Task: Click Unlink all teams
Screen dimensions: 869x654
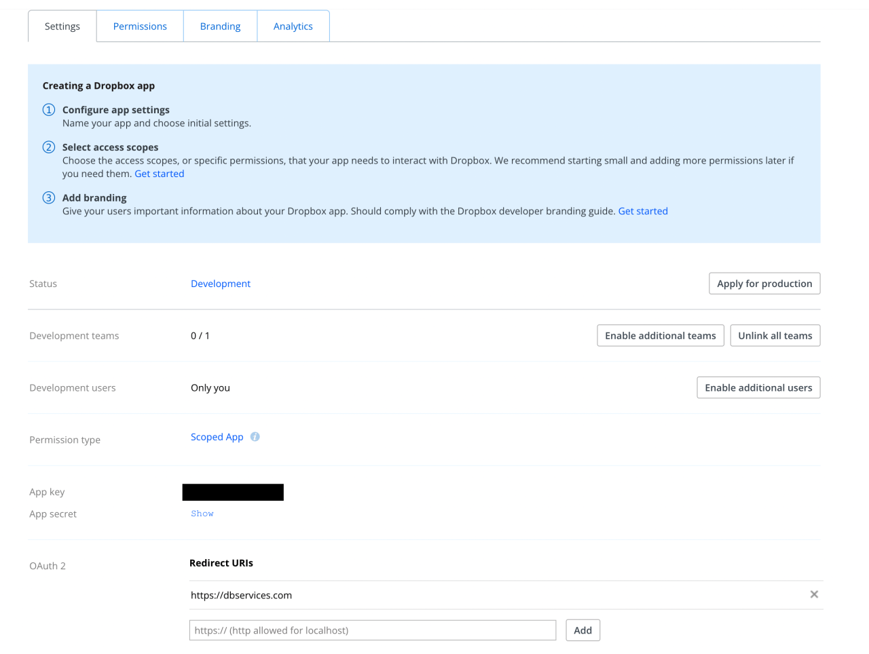Action: coord(775,336)
